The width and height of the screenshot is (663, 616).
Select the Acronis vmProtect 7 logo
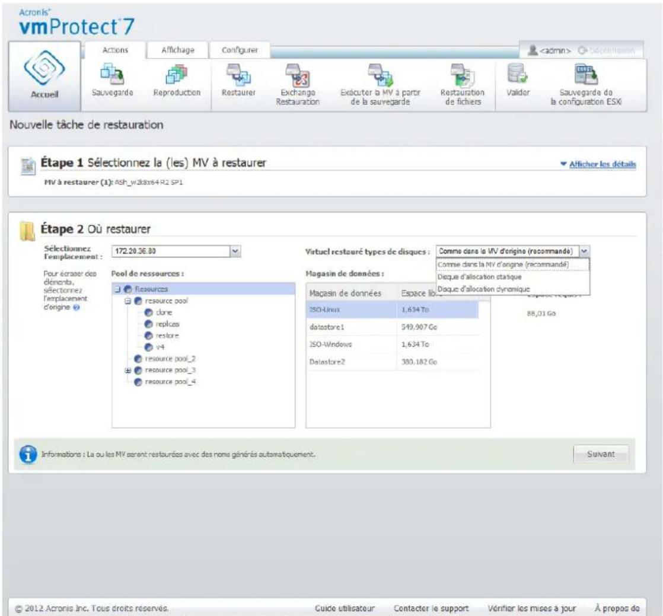click(x=76, y=23)
